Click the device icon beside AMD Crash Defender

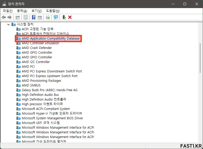coord(18,48)
